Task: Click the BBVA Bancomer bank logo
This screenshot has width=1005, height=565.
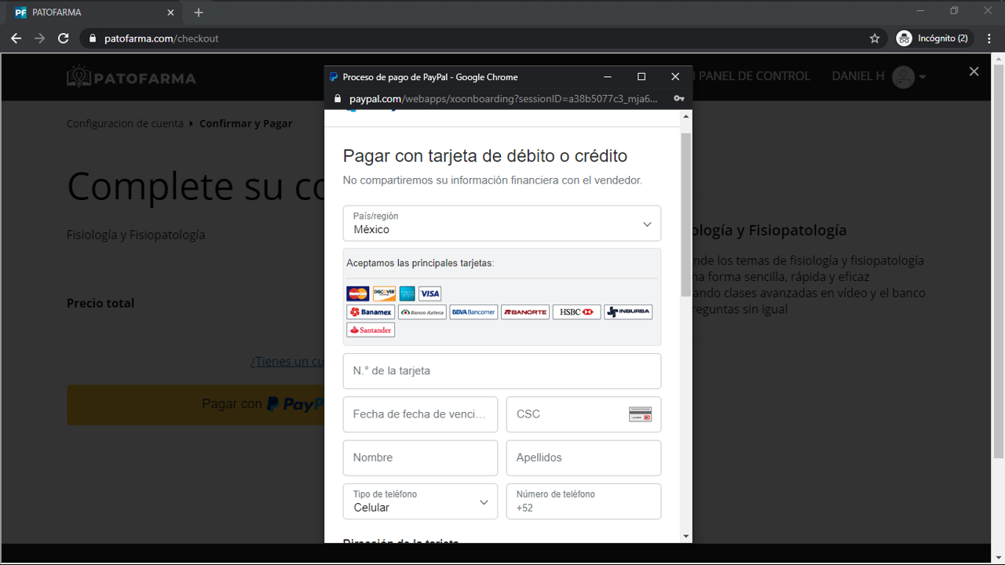Action: 473,312
